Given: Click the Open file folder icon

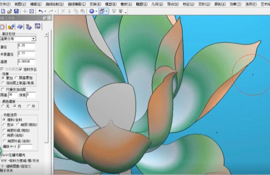Looking at the screenshot, I should [x=9, y=11].
